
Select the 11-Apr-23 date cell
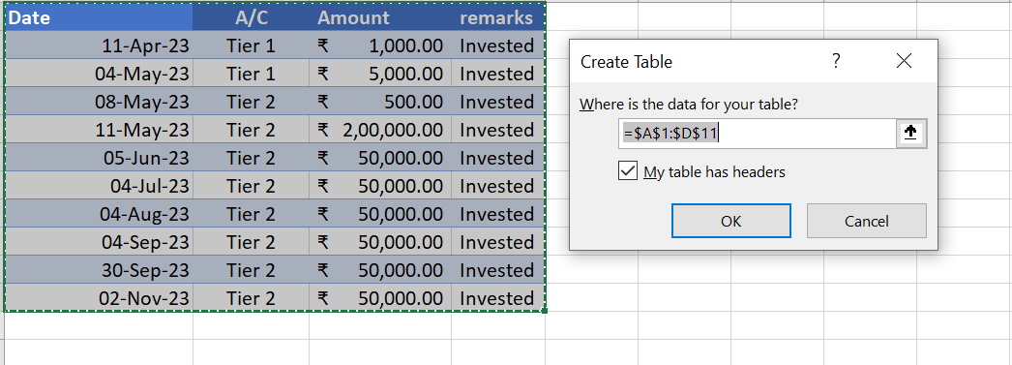pyautogui.click(x=99, y=46)
